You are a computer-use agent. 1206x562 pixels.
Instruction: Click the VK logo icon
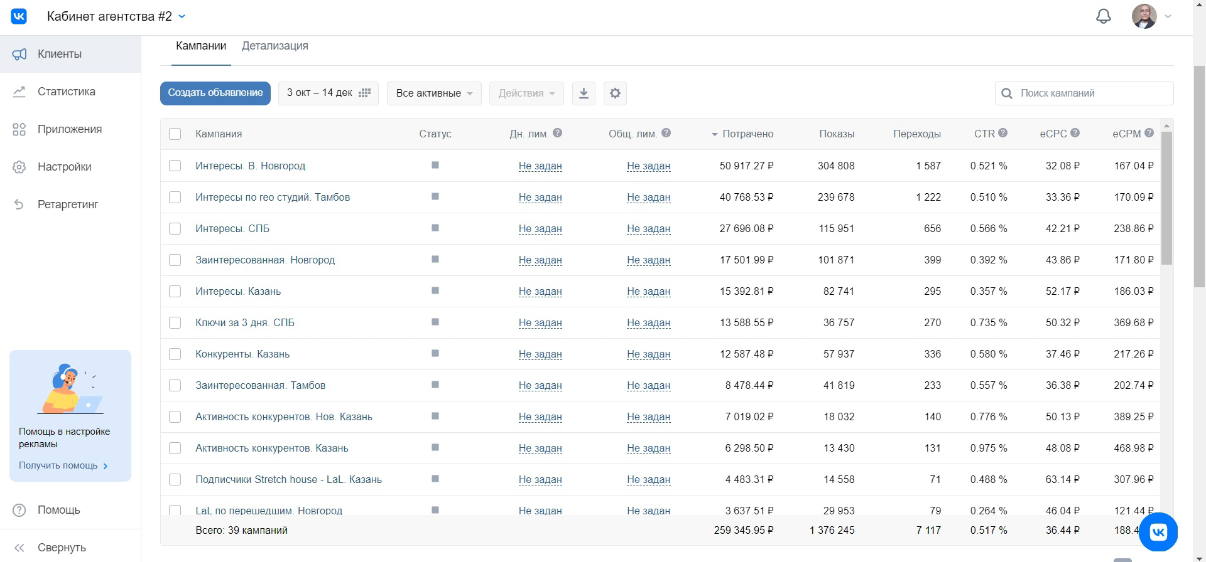click(x=19, y=16)
